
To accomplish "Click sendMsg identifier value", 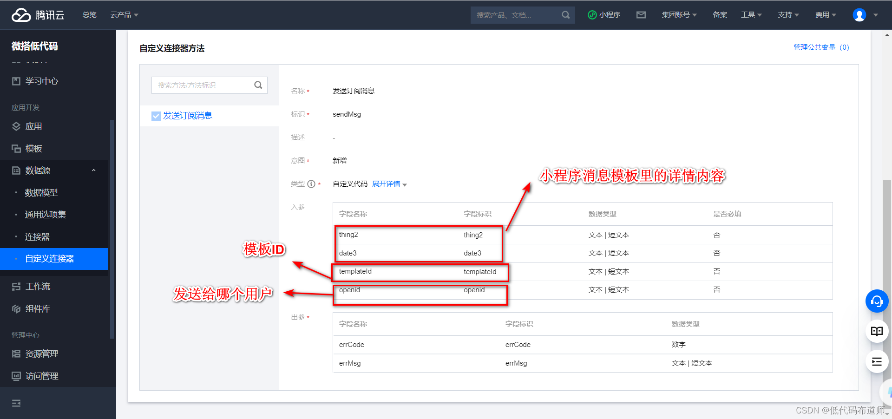I will pyautogui.click(x=347, y=114).
